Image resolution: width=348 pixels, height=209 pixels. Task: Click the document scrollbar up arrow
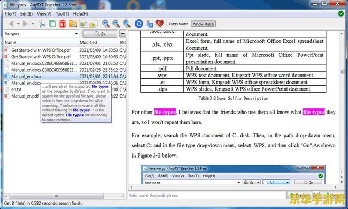(342, 34)
